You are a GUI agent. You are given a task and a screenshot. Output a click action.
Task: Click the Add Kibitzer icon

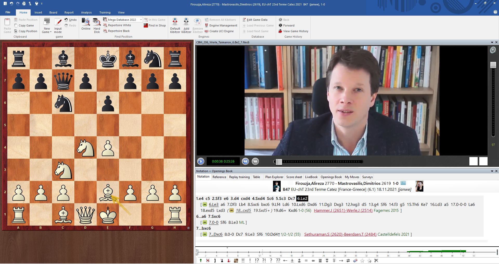(x=186, y=22)
